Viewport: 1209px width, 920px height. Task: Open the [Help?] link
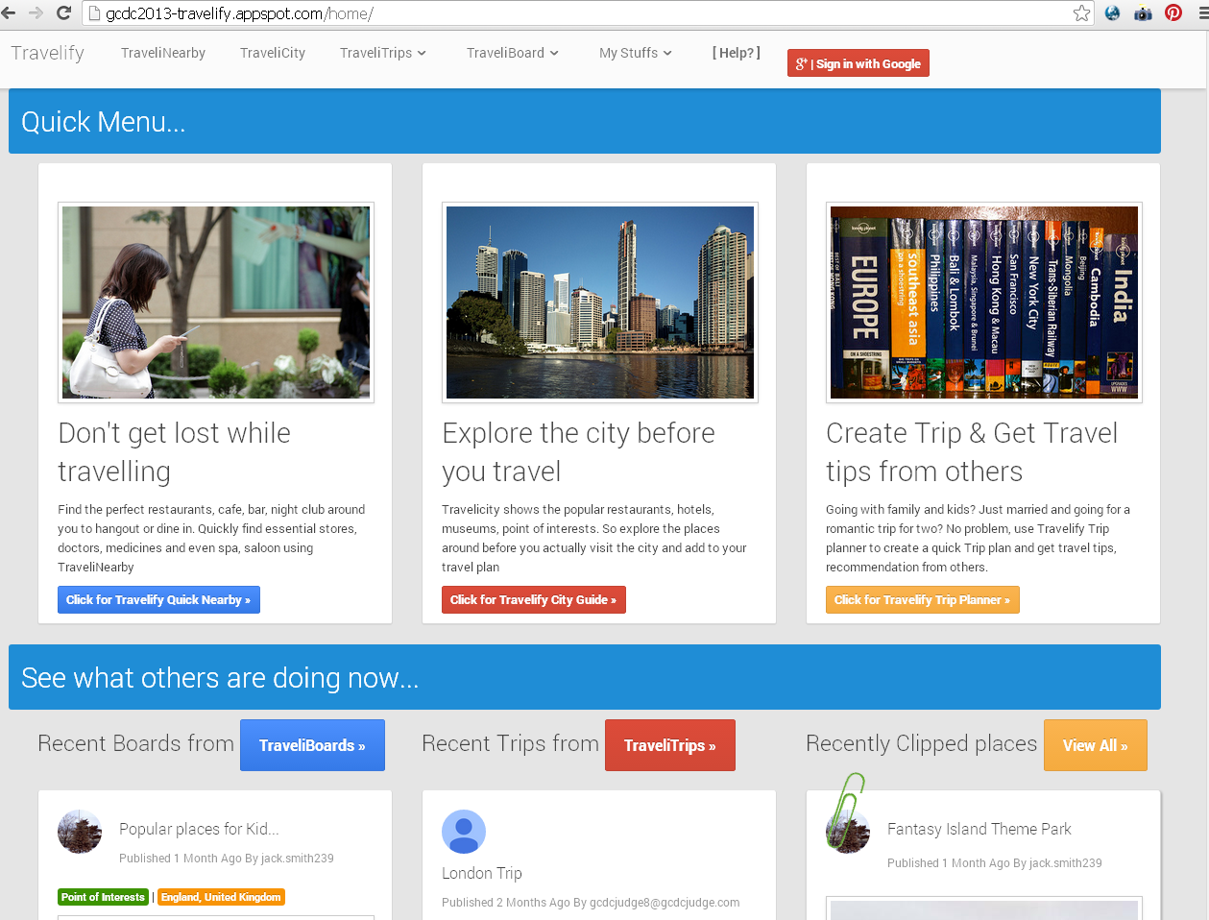coord(737,53)
